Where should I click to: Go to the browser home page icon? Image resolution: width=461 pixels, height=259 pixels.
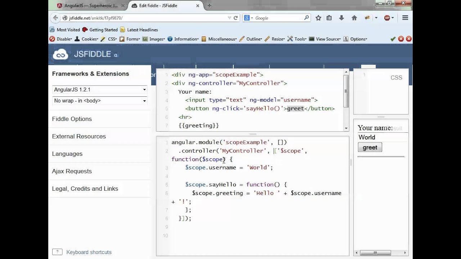click(354, 18)
